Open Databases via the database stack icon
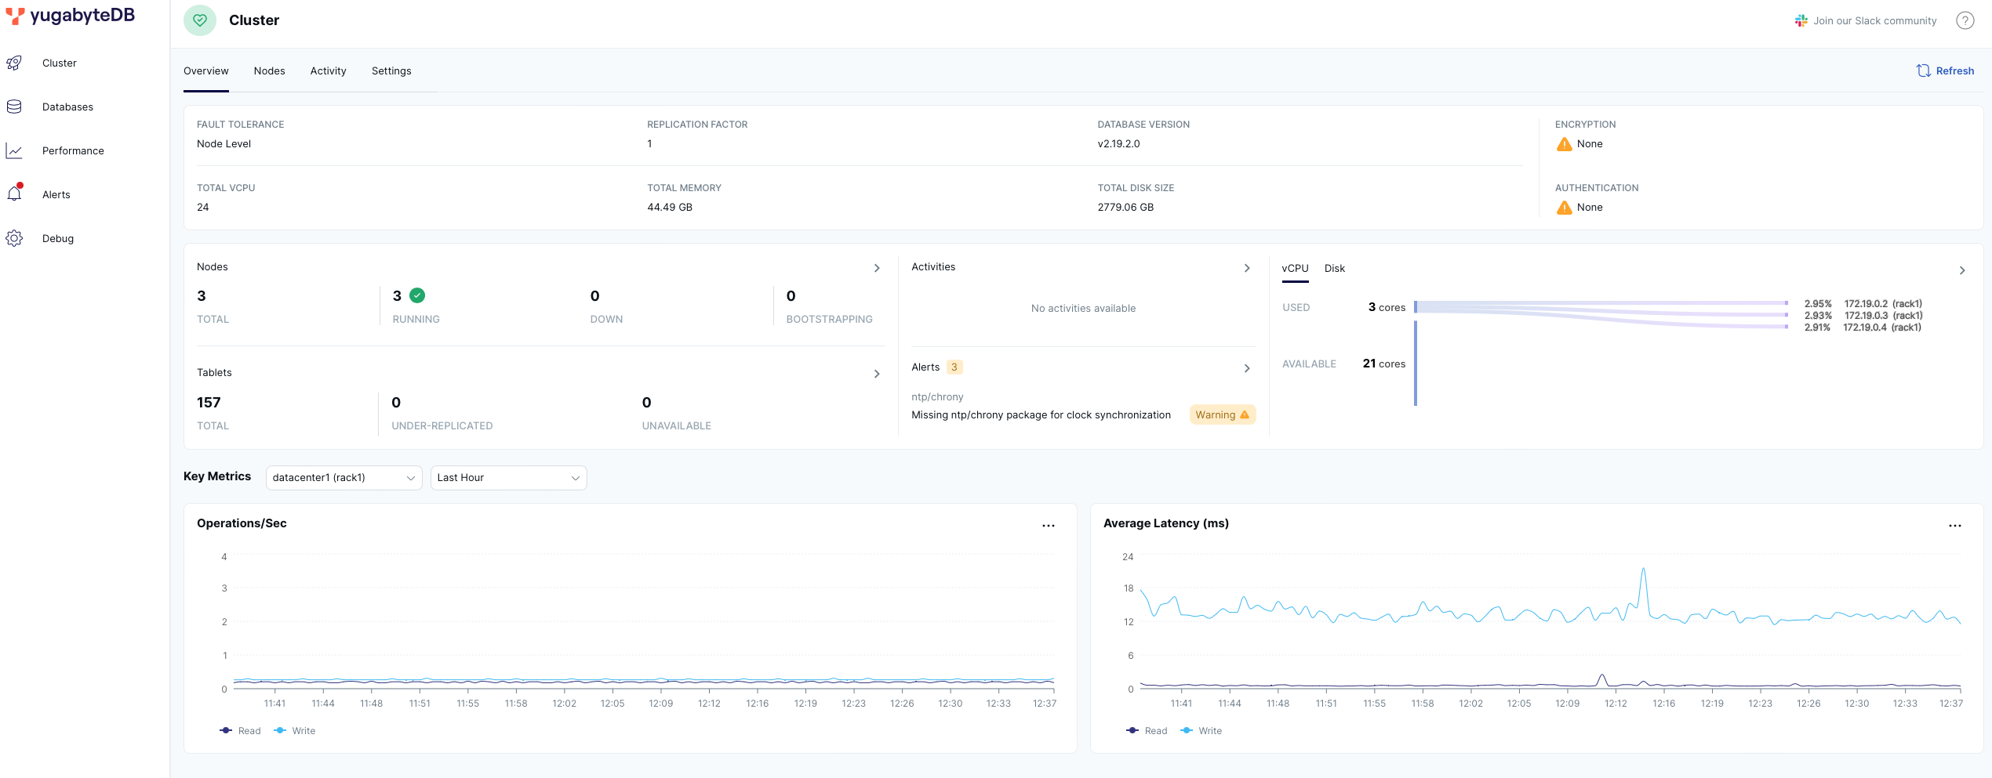The height and width of the screenshot is (778, 1992). pyautogui.click(x=14, y=107)
